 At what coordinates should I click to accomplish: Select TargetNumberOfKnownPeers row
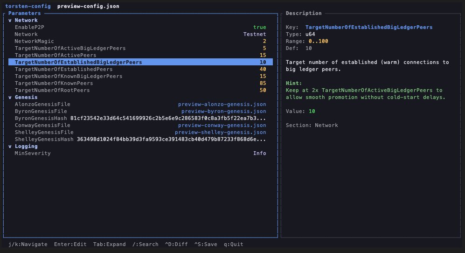pyautogui.click(x=140, y=83)
